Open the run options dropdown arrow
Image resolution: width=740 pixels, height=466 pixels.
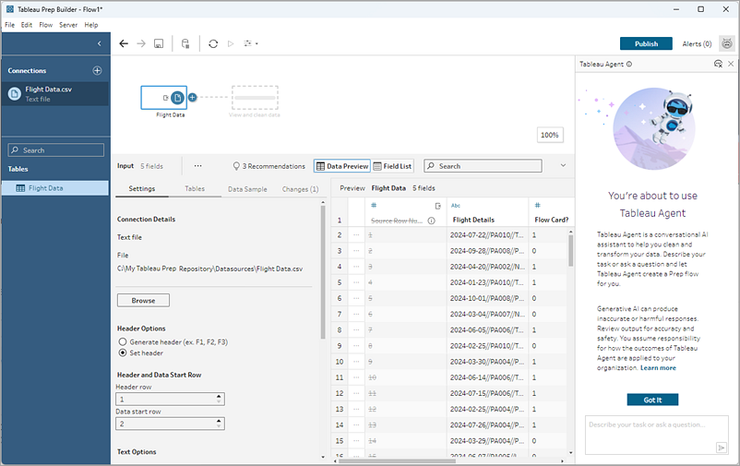pos(257,43)
